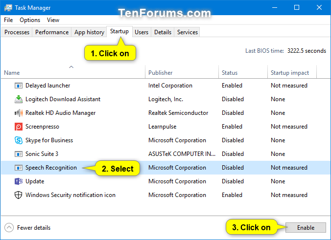Select the Delayed launcher entry name
Screen dimensions: 331x240
(x=47, y=86)
